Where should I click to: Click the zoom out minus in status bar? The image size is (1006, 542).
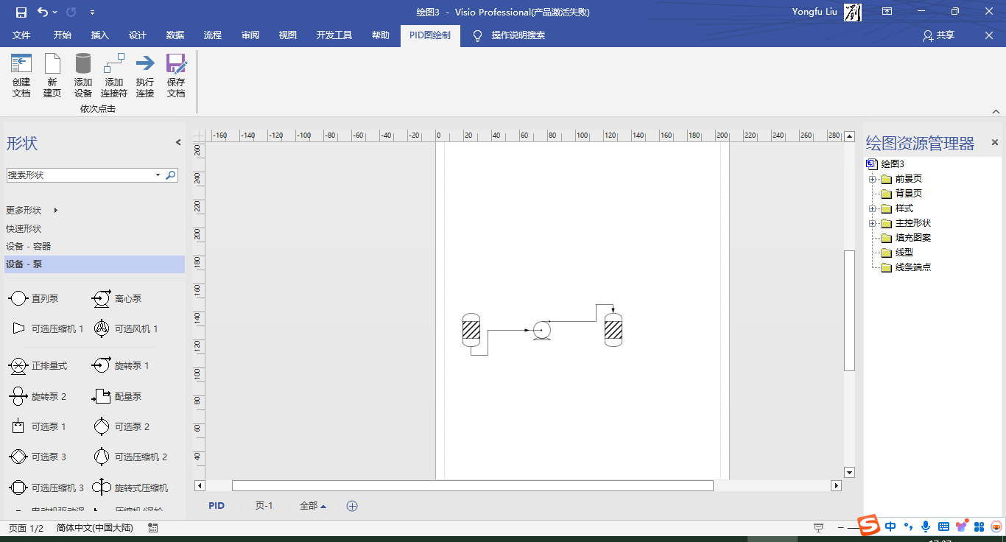tap(841, 528)
